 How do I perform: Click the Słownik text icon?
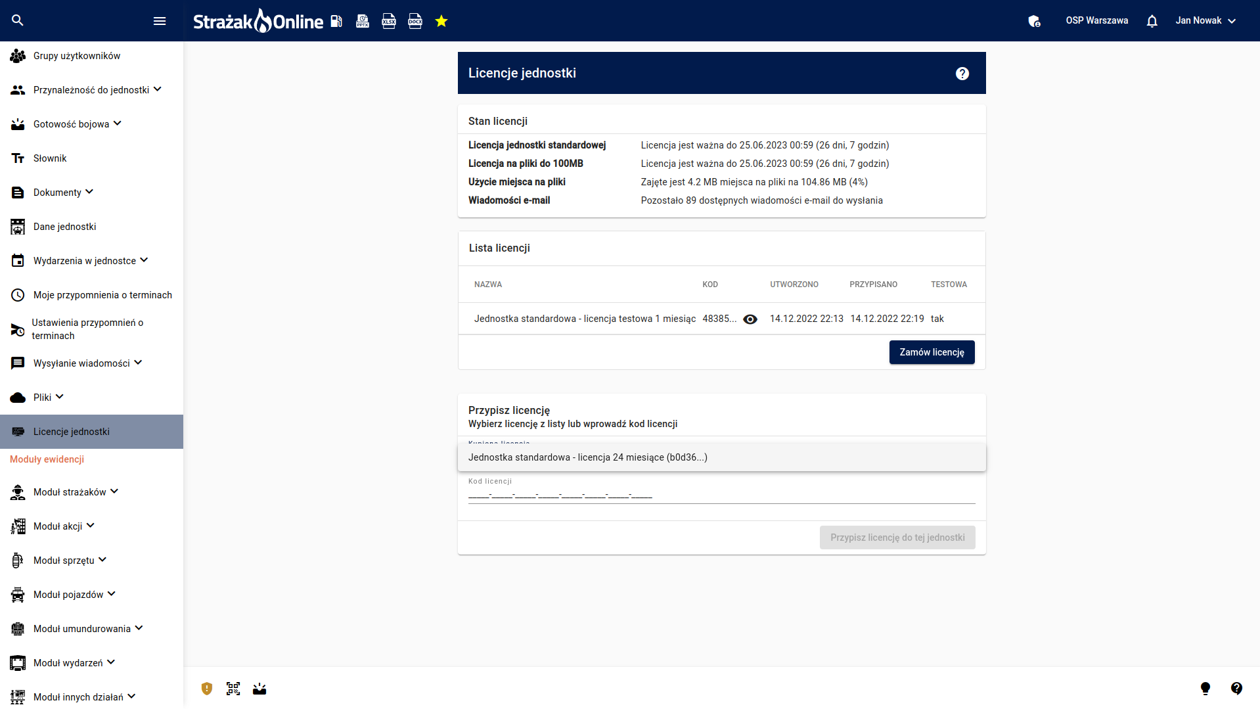tap(18, 158)
